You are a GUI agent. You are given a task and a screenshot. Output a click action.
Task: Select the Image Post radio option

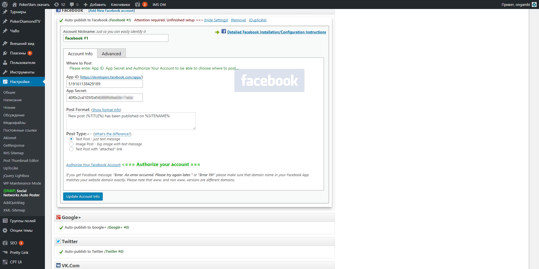[x=71, y=144]
